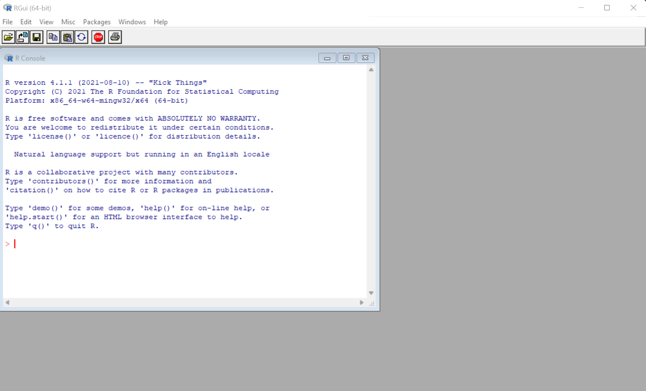
Task: Click the Copyright 2021 R Foundation line
Action: tap(142, 92)
